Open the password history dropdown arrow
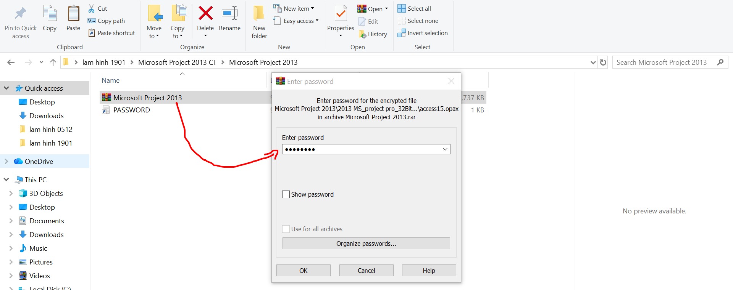 point(445,149)
